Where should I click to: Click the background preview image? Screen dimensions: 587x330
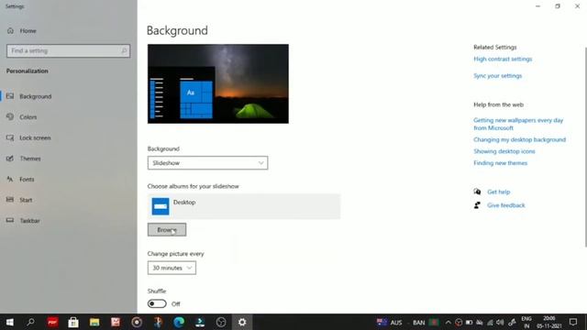[218, 83]
